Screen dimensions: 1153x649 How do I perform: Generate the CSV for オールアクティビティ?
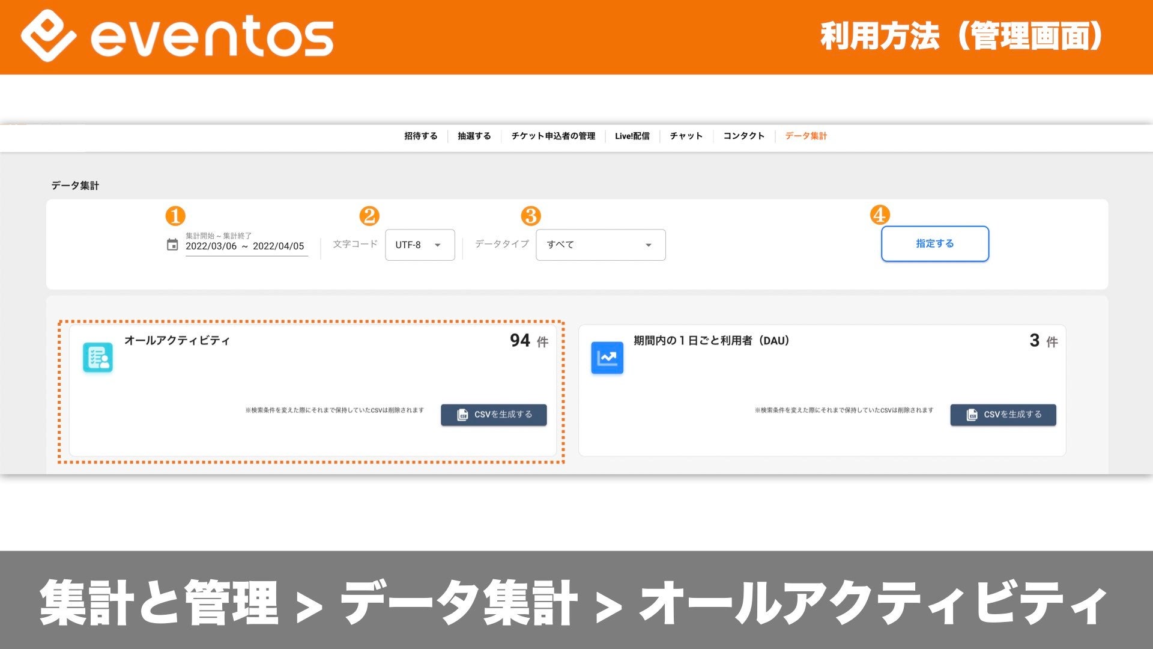click(x=494, y=415)
